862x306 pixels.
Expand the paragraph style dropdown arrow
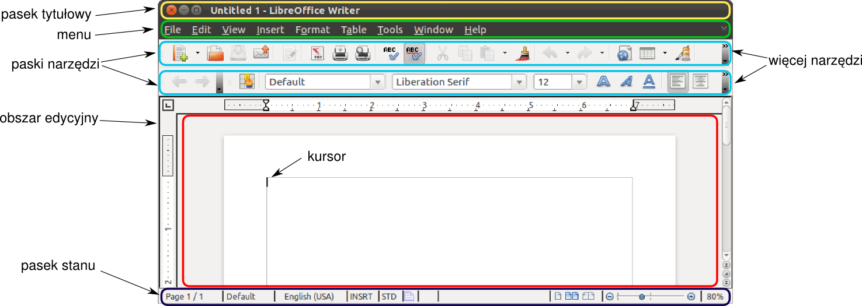click(378, 82)
